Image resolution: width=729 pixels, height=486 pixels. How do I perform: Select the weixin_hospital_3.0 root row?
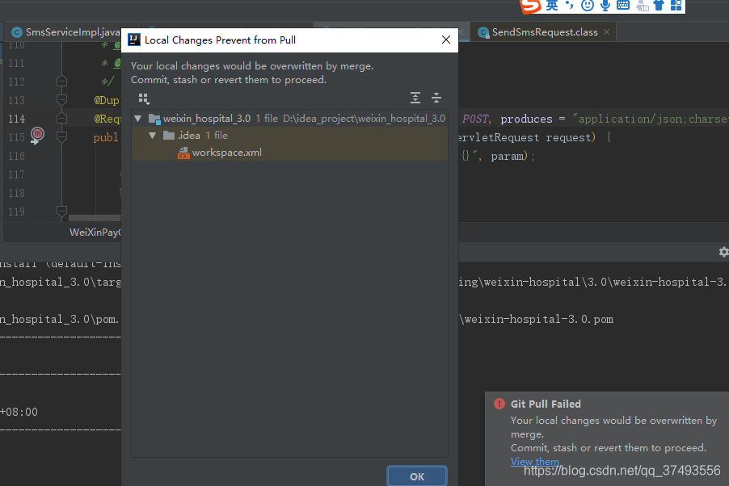pyautogui.click(x=289, y=119)
